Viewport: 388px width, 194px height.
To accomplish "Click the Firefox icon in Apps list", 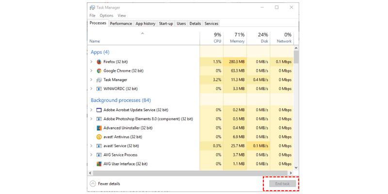I will (99, 62).
